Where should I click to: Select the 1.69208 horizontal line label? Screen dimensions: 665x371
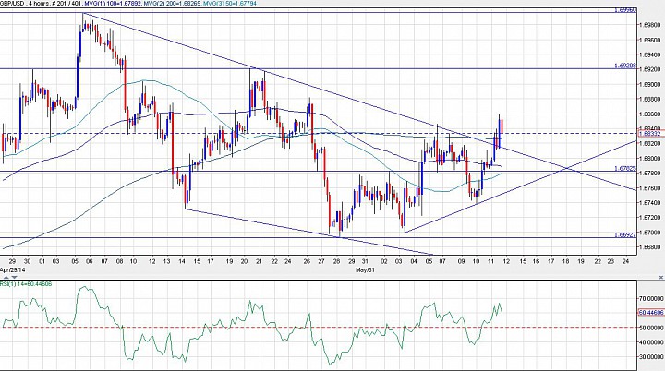click(x=625, y=66)
